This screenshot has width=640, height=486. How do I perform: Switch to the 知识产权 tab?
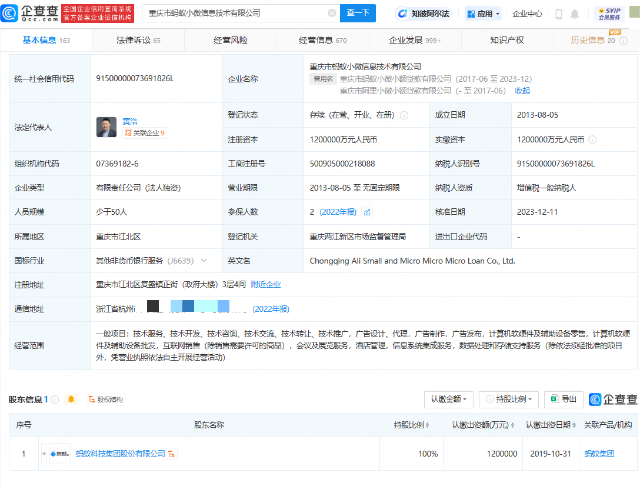(x=506, y=40)
